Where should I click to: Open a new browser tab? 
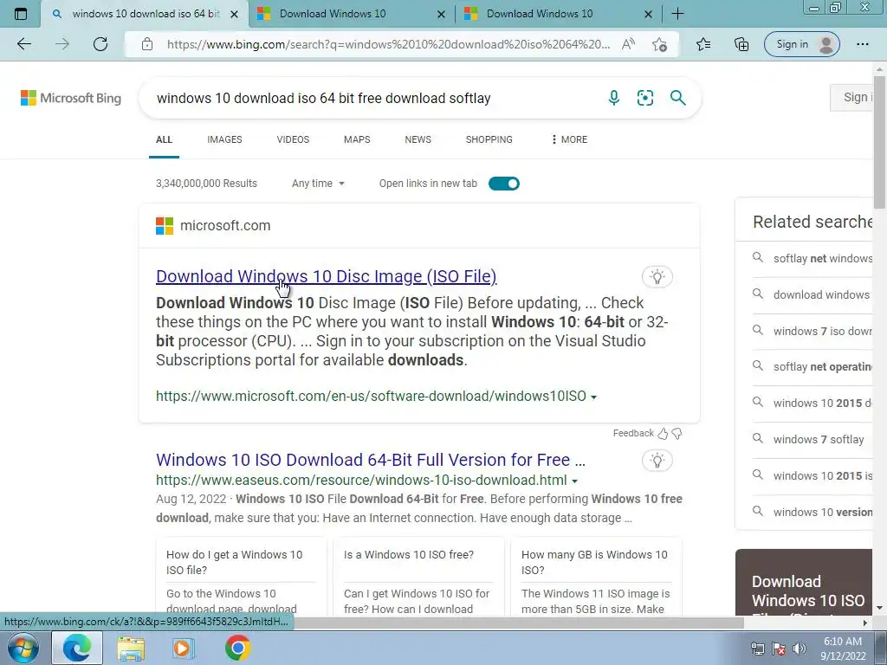coord(677,14)
